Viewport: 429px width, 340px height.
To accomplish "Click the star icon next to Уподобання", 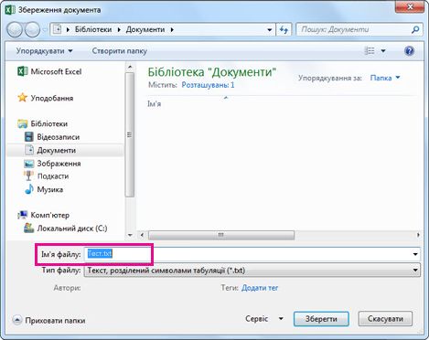I will pyautogui.click(x=22, y=98).
